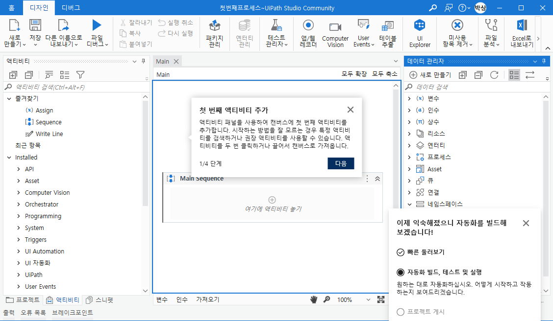Open Manage Packages (패키지 관리)

pyautogui.click(x=214, y=34)
